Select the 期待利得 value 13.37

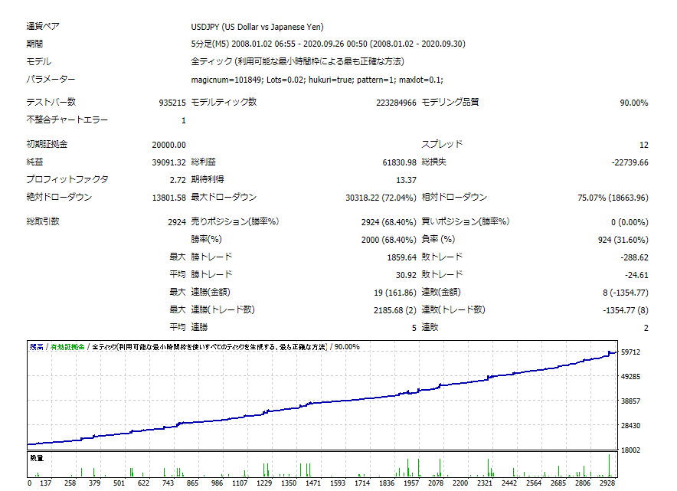pyautogui.click(x=406, y=180)
